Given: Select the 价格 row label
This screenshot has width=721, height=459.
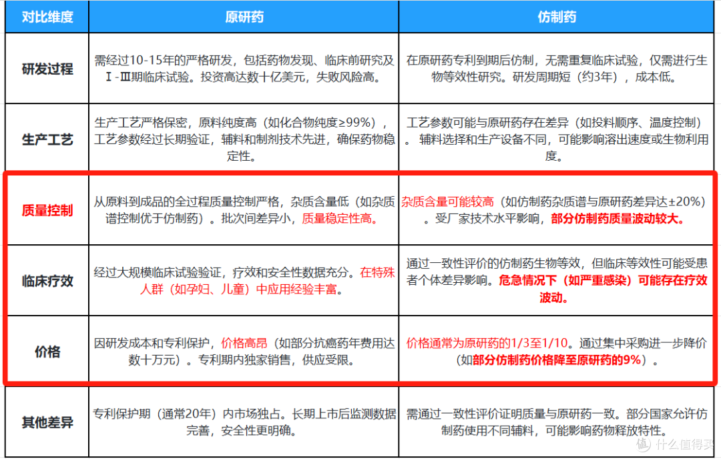Looking at the screenshot, I should pos(47,352).
